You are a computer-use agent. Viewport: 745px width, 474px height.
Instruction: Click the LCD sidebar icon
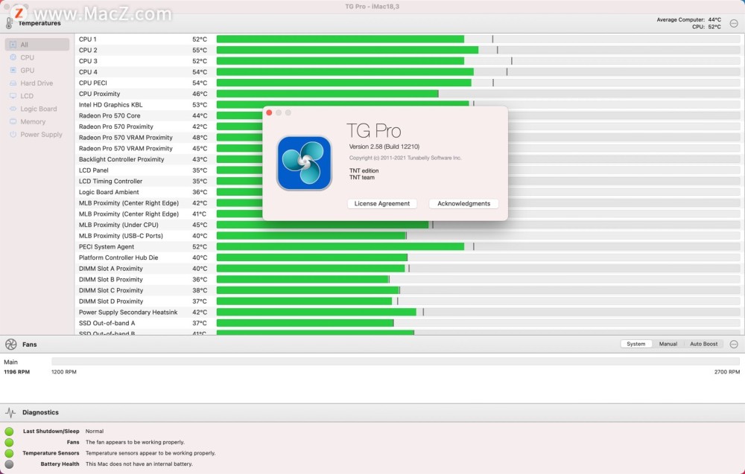point(13,96)
